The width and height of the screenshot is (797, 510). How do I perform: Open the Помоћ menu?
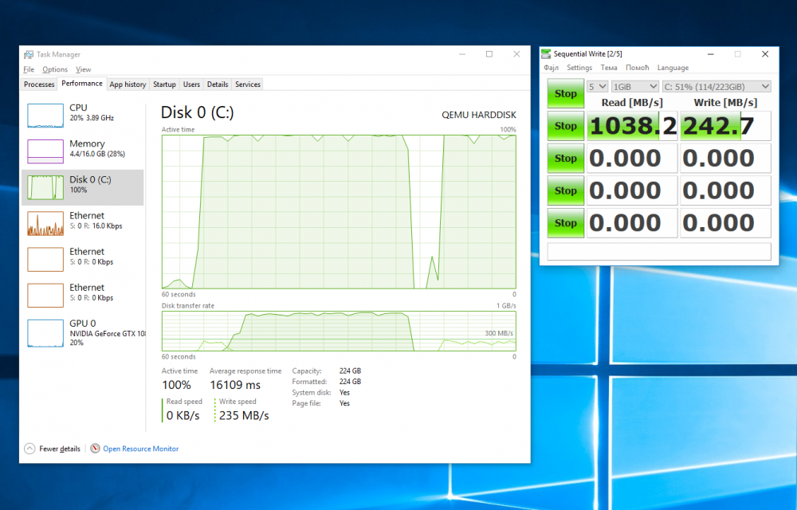pyautogui.click(x=638, y=68)
